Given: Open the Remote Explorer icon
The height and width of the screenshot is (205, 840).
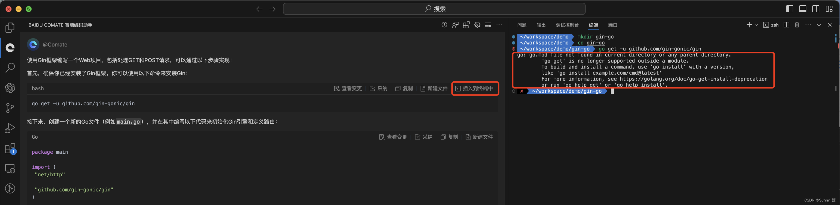Looking at the screenshot, I should [x=10, y=169].
